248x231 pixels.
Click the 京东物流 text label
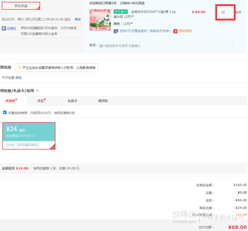[x=185, y=31]
